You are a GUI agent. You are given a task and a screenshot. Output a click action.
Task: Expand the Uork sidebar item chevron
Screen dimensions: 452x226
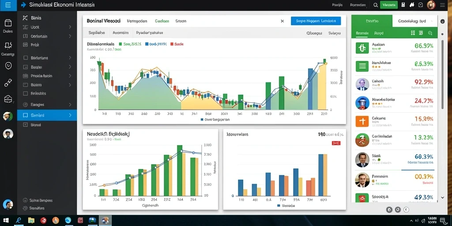point(70,27)
